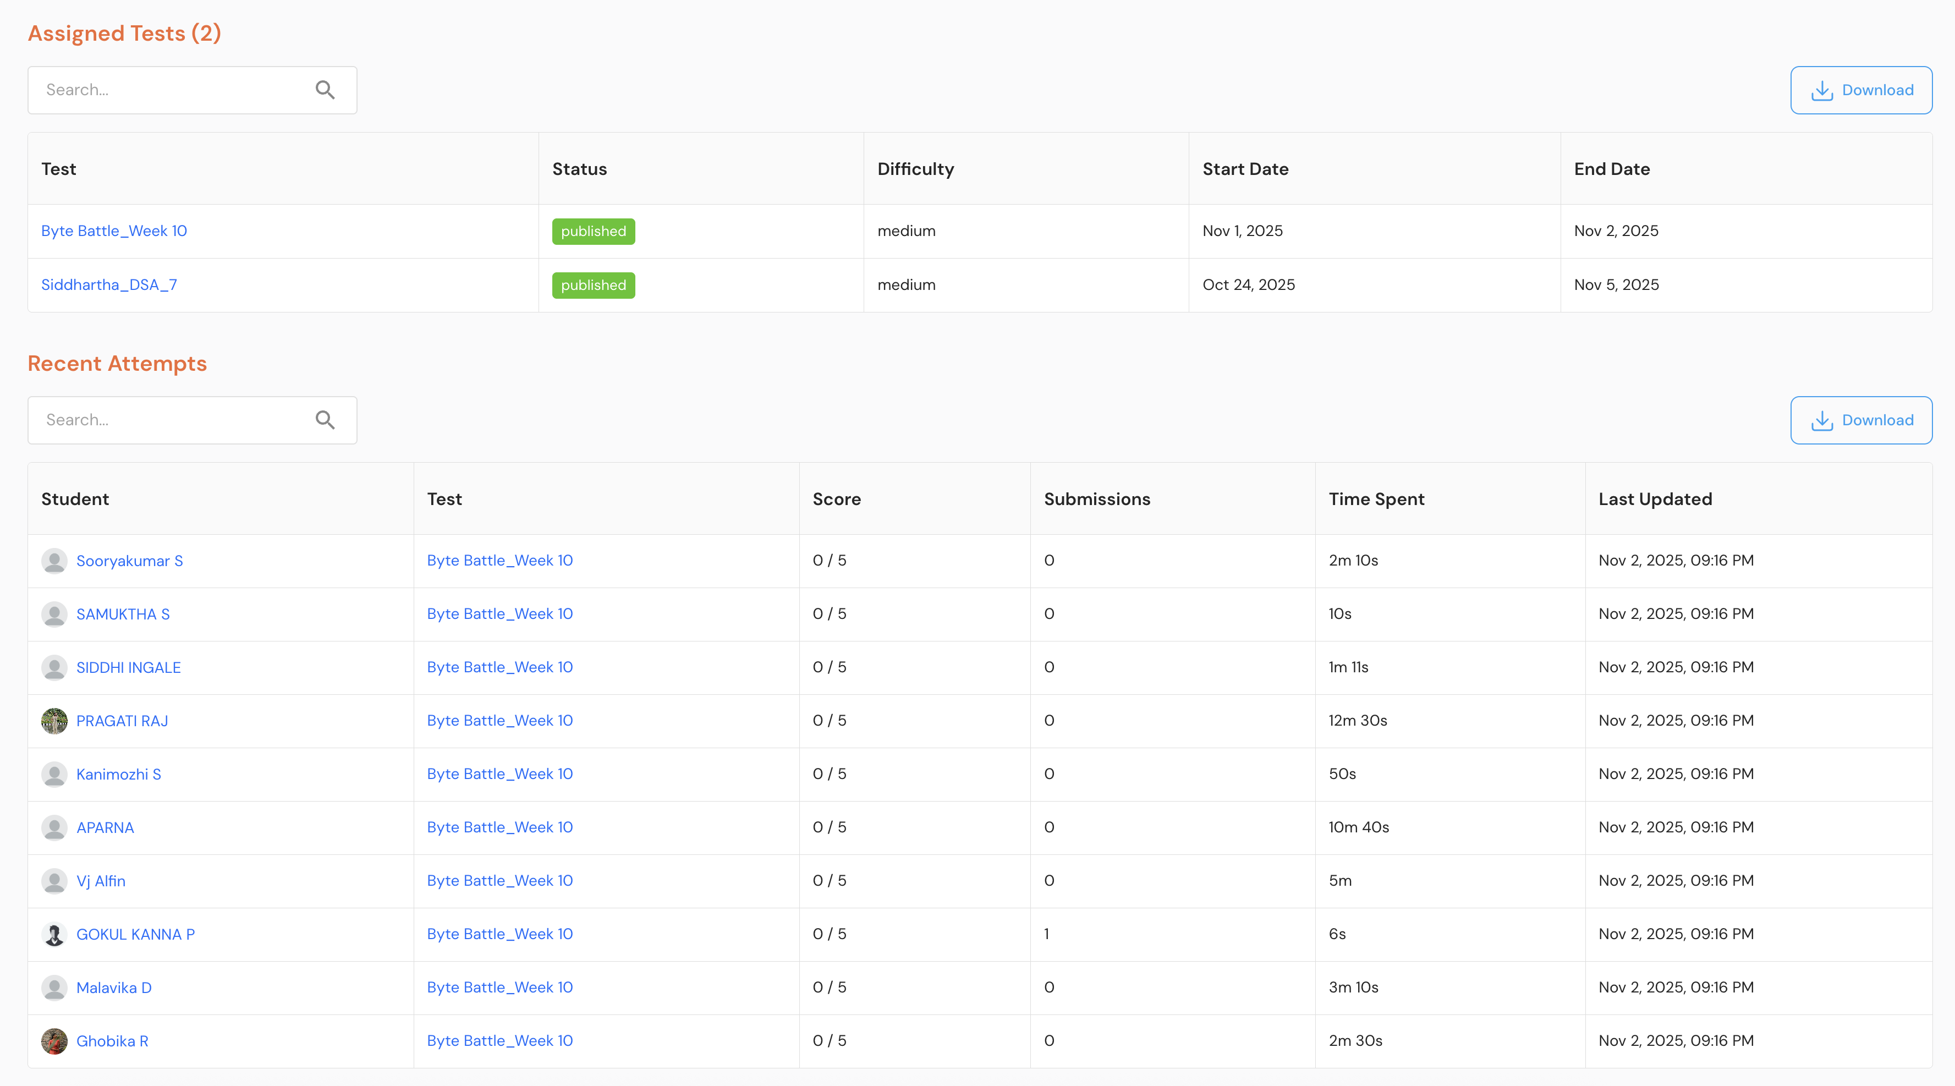Click Sooryakumar S's default avatar icon
The width and height of the screenshot is (1955, 1086).
[54, 561]
